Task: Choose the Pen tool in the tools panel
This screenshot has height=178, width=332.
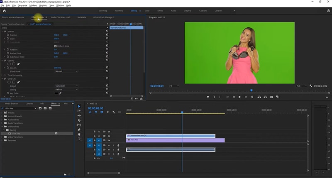Action: (79, 129)
